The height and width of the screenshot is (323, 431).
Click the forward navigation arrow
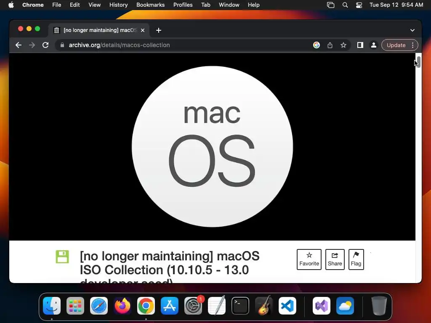click(32, 45)
